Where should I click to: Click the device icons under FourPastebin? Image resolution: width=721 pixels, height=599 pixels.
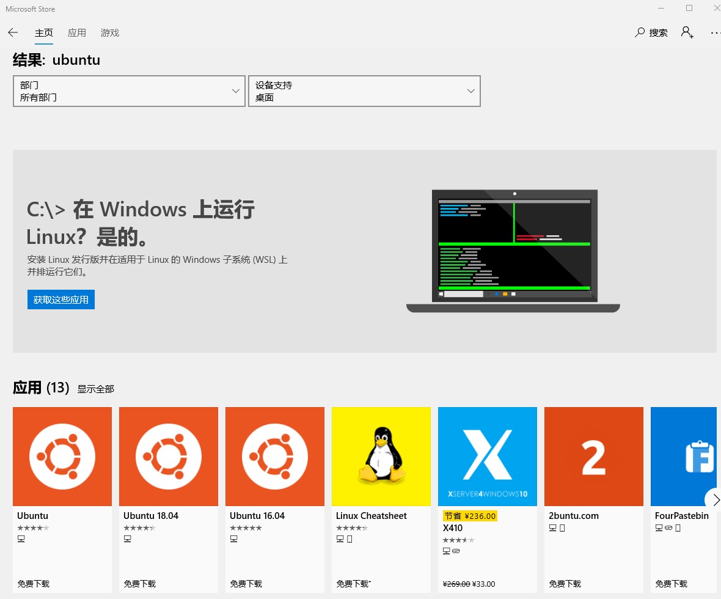pos(668,528)
